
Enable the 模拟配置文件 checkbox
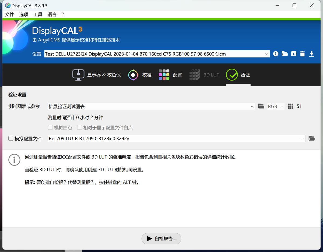point(11,138)
